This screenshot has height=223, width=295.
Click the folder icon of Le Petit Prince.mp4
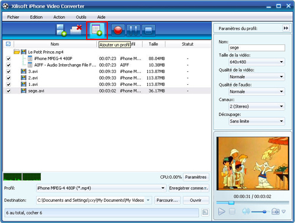pos(17,52)
